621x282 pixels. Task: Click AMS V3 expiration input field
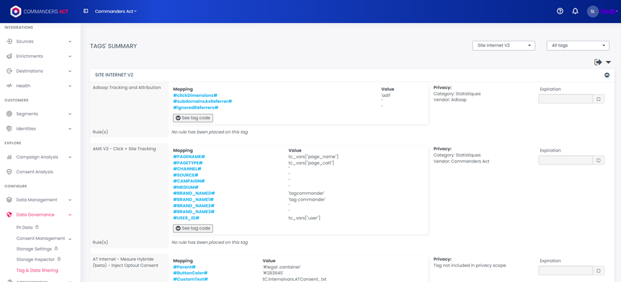pyautogui.click(x=565, y=160)
